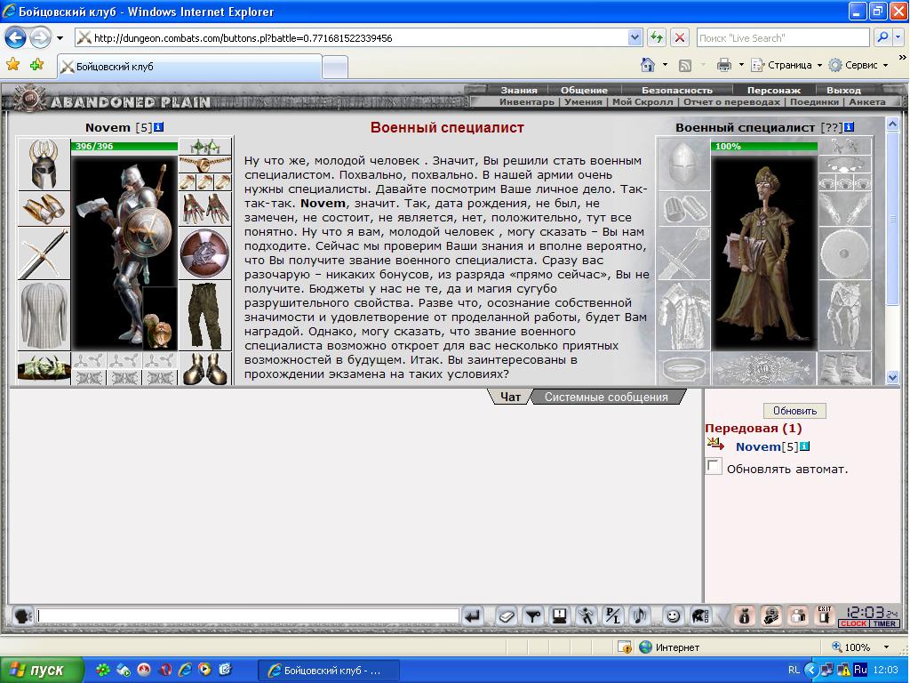
Task: Open the Знания menu
Action: click(519, 90)
